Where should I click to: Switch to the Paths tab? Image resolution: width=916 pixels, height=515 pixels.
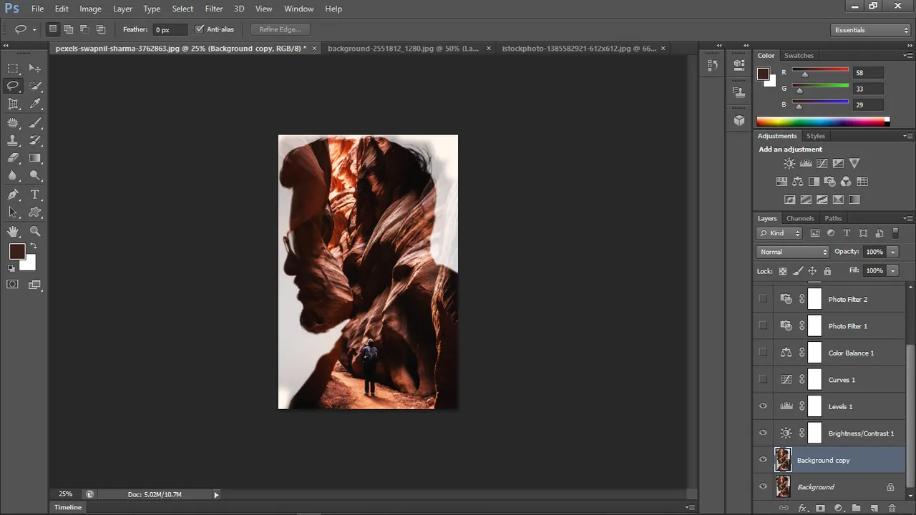pos(833,218)
